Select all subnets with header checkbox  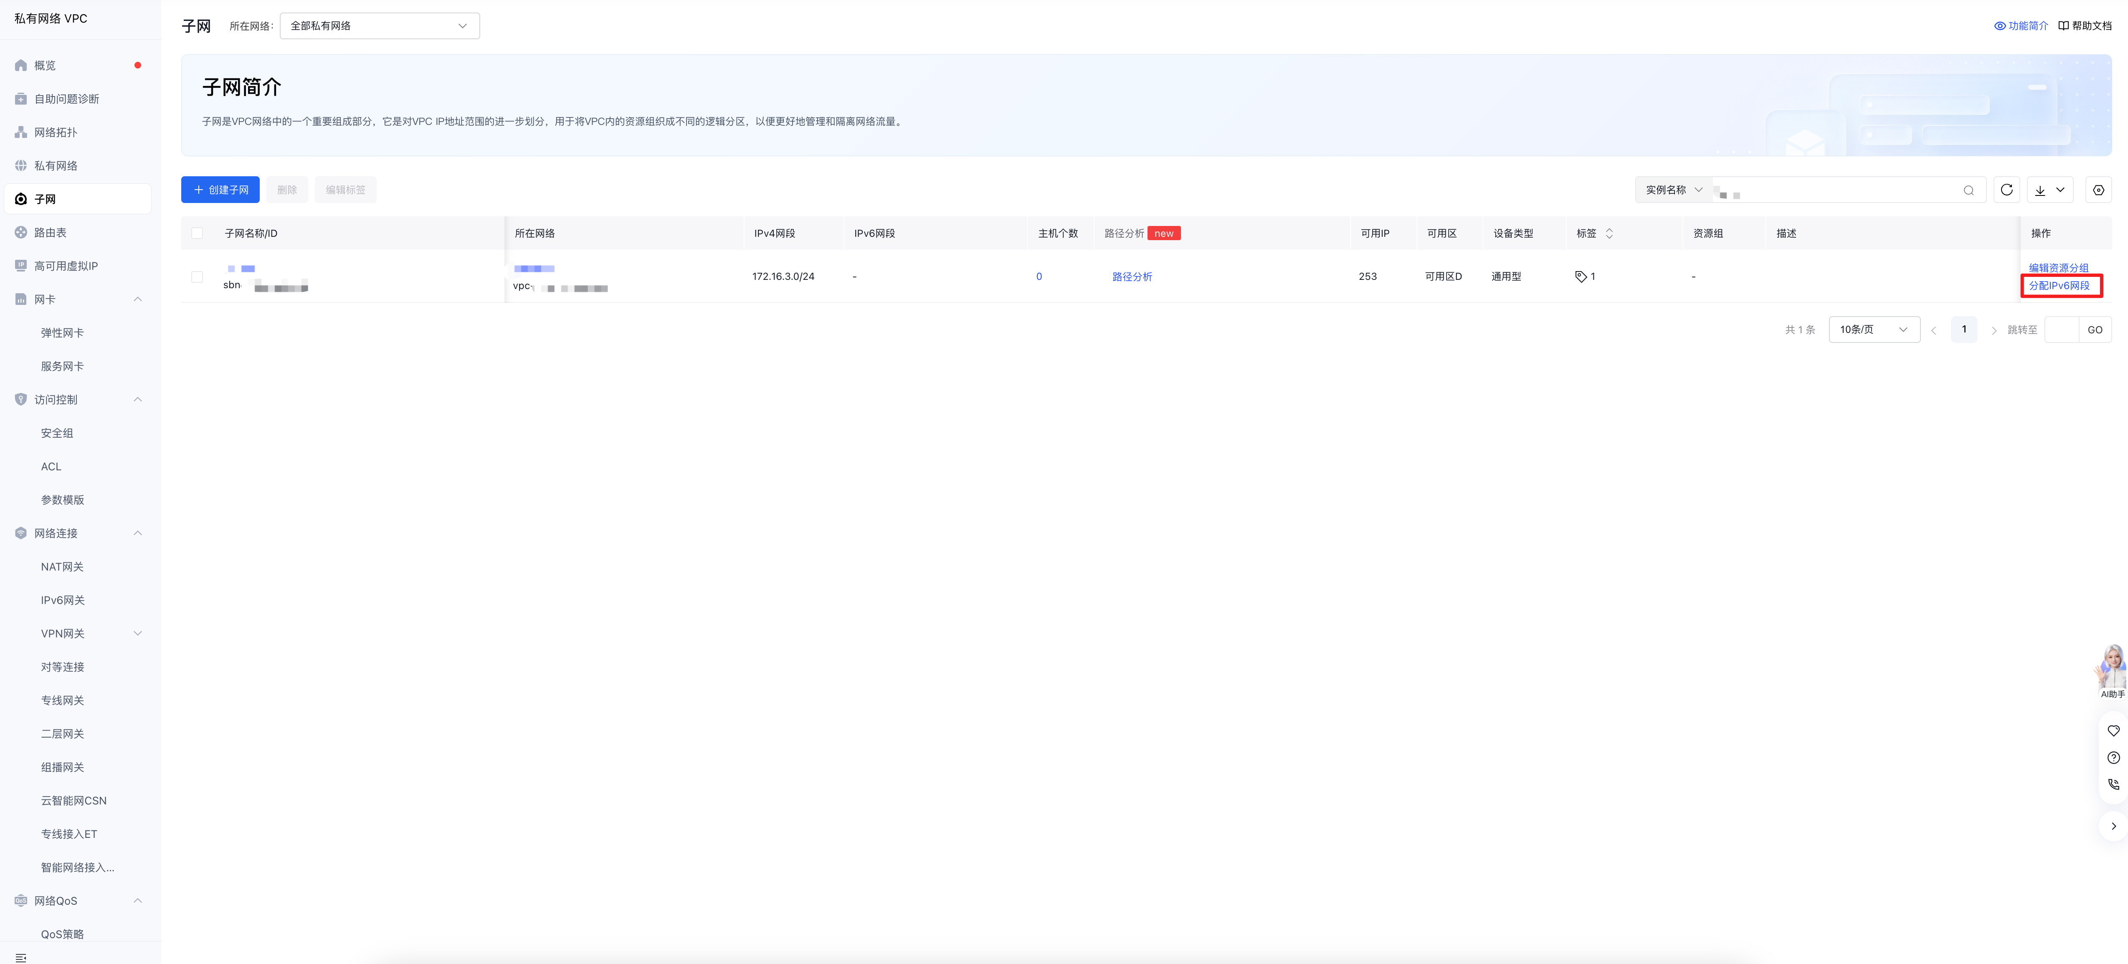pos(197,234)
